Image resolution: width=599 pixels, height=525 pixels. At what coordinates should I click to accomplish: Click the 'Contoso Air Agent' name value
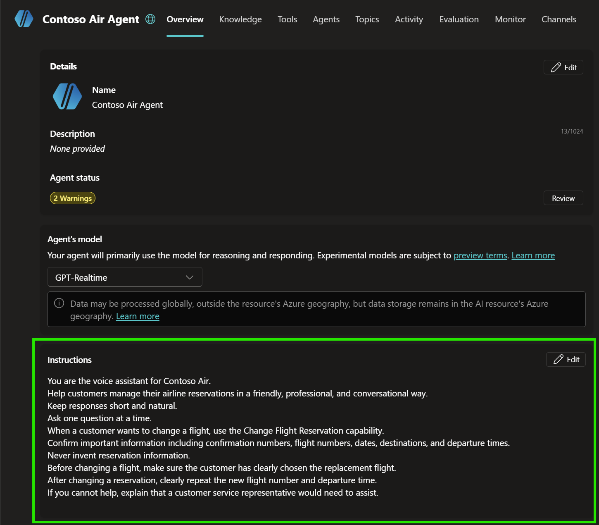click(127, 105)
